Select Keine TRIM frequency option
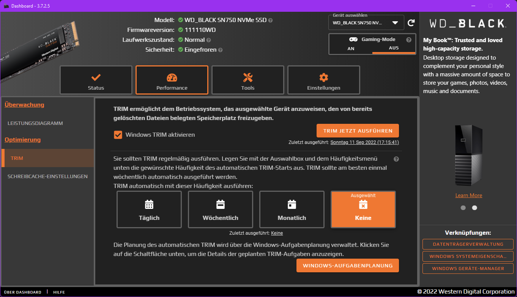The image size is (517, 297). [363, 209]
